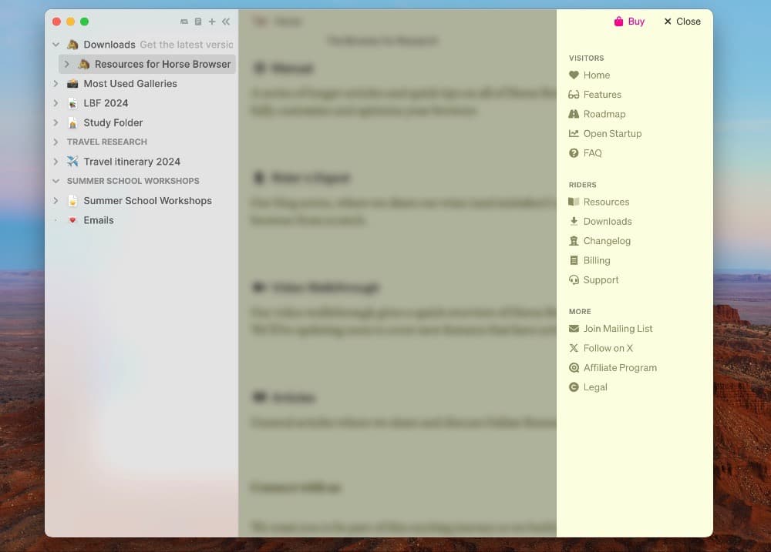771x552 pixels.
Task: Click the shopping bag Buy icon
Action: [618, 22]
